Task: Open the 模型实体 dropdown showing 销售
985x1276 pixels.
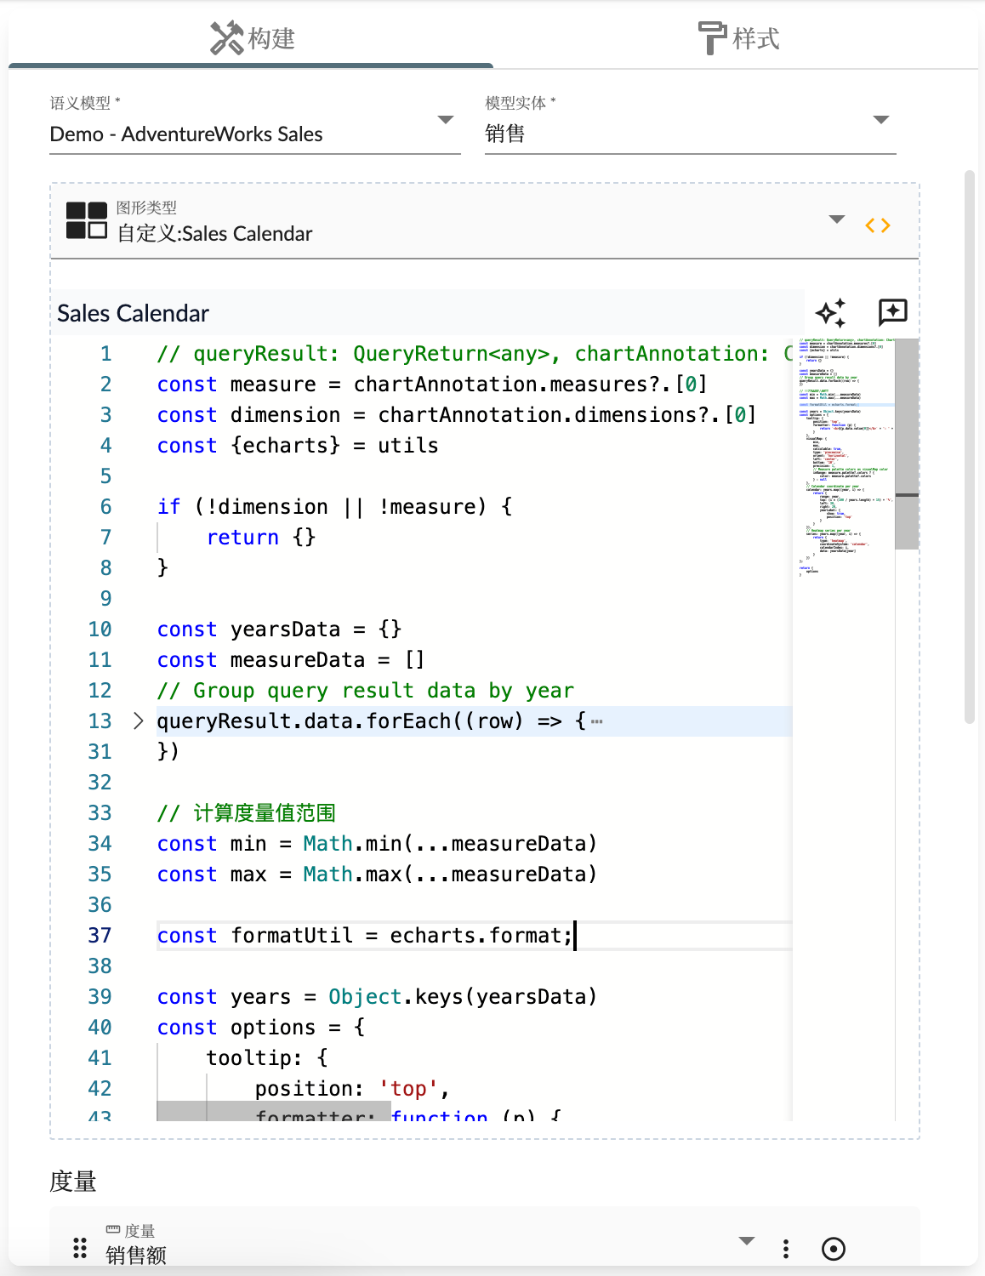Action: [x=880, y=120]
